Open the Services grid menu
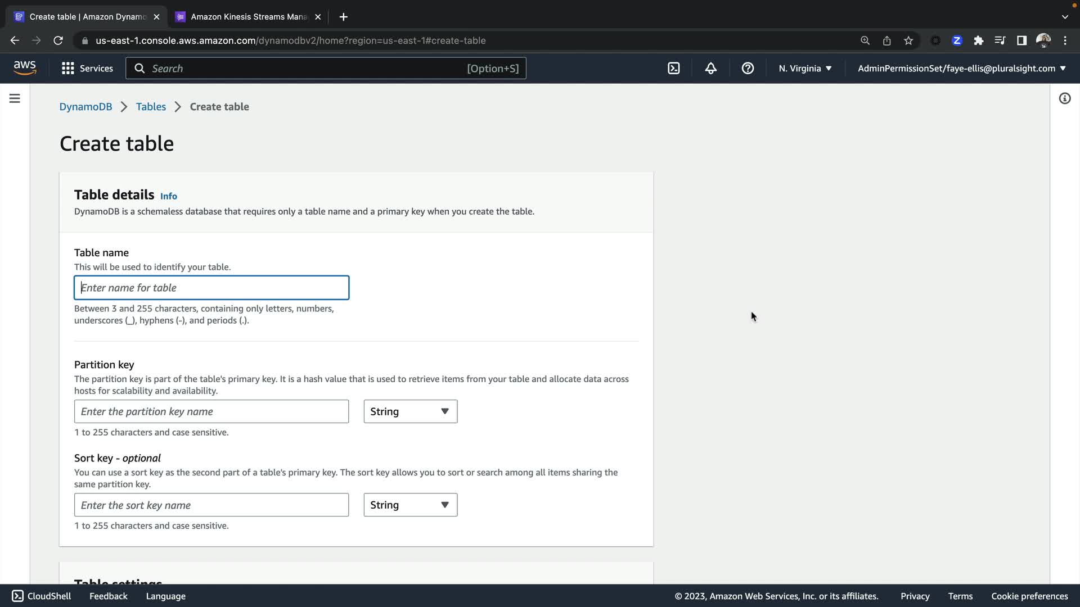This screenshot has height=607, width=1080. click(x=87, y=69)
